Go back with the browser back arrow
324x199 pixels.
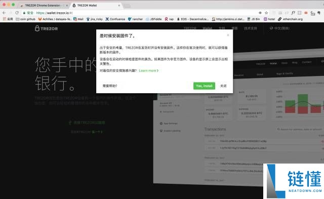tap(4, 13)
